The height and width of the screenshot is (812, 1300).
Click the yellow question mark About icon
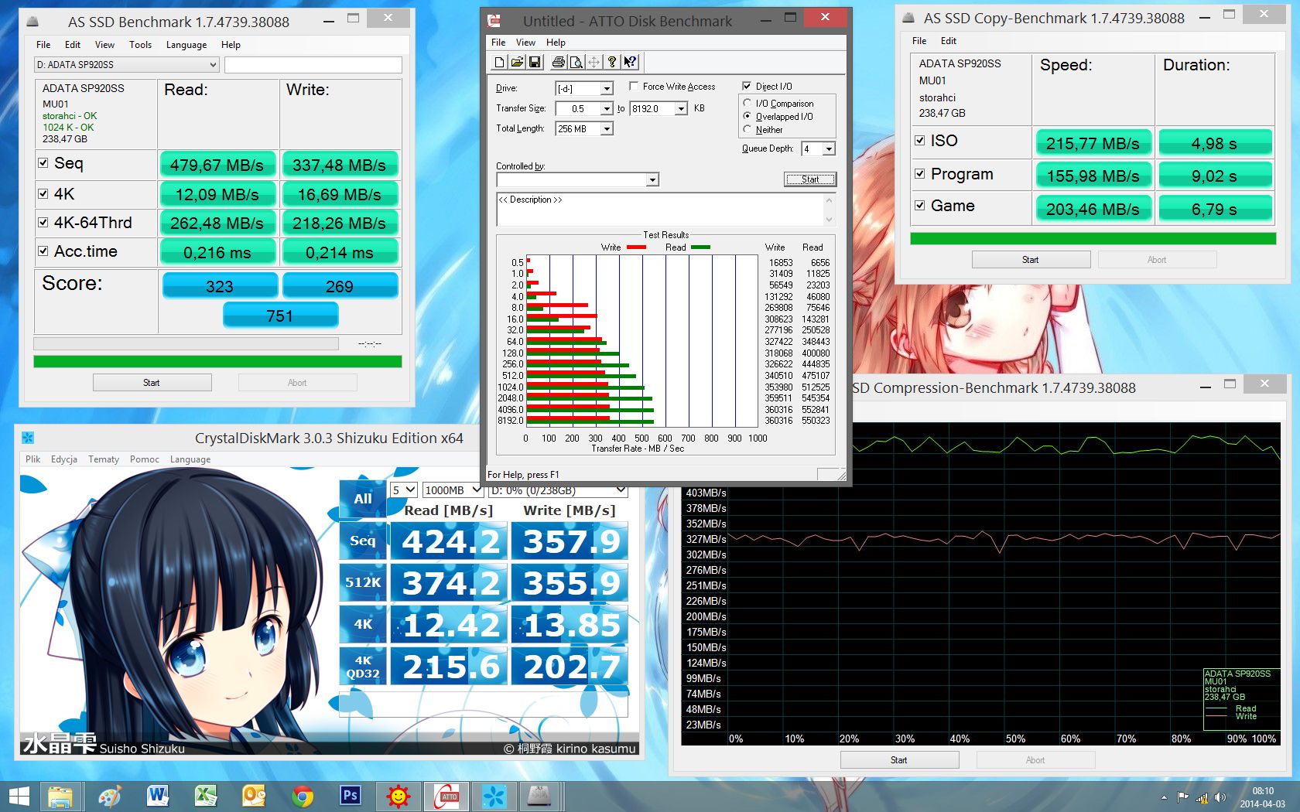(x=612, y=62)
